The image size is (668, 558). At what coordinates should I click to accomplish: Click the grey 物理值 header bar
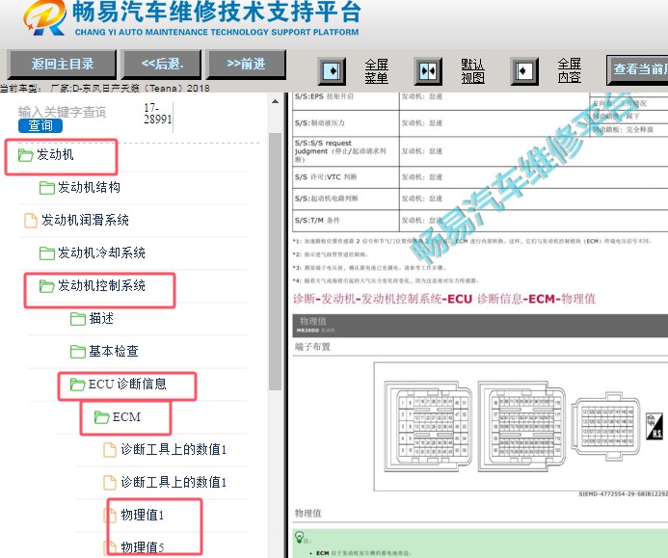point(480,326)
